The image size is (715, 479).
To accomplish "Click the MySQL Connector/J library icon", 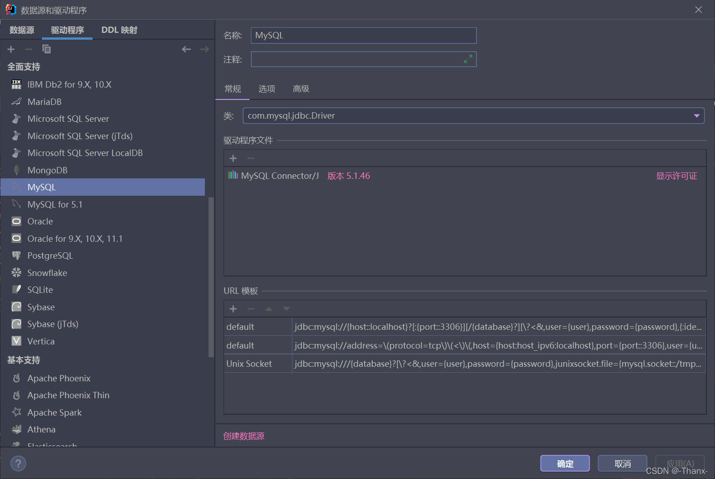I will coord(233,175).
